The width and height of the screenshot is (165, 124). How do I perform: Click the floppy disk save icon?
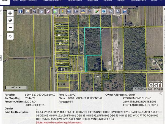(x=125, y=11)
